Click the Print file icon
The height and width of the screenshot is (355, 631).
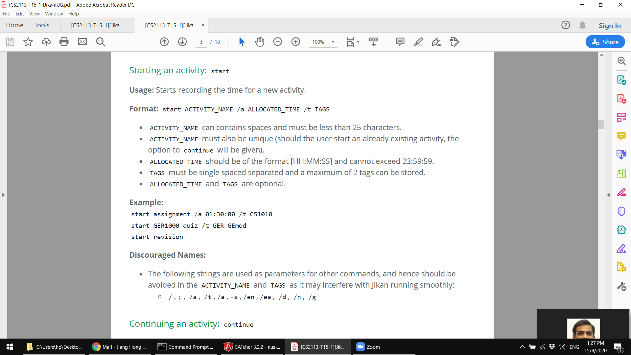pos(64,42)
